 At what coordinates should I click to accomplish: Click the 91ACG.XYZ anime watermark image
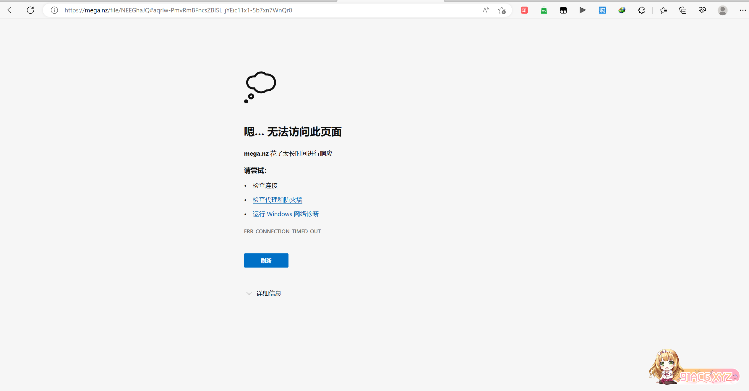(x=693, y=368)
